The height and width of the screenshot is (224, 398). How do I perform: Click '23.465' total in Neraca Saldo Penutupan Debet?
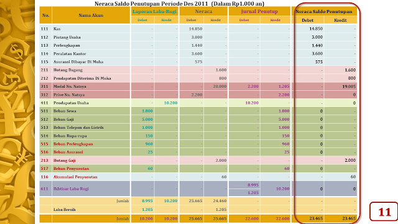tap(316, 218)
